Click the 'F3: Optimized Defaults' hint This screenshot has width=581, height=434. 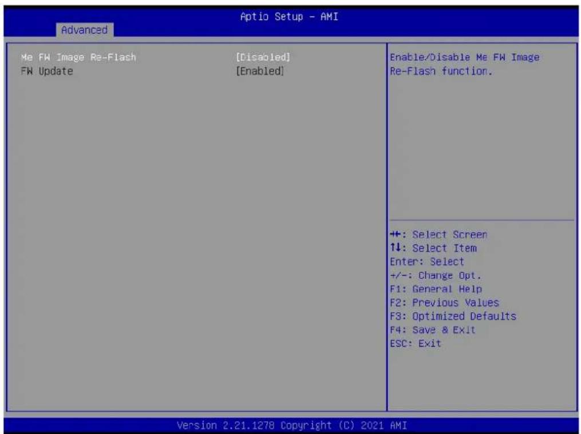tap(453, 316)
